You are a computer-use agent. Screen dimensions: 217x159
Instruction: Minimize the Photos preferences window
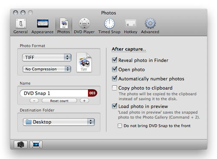(23, 13)
